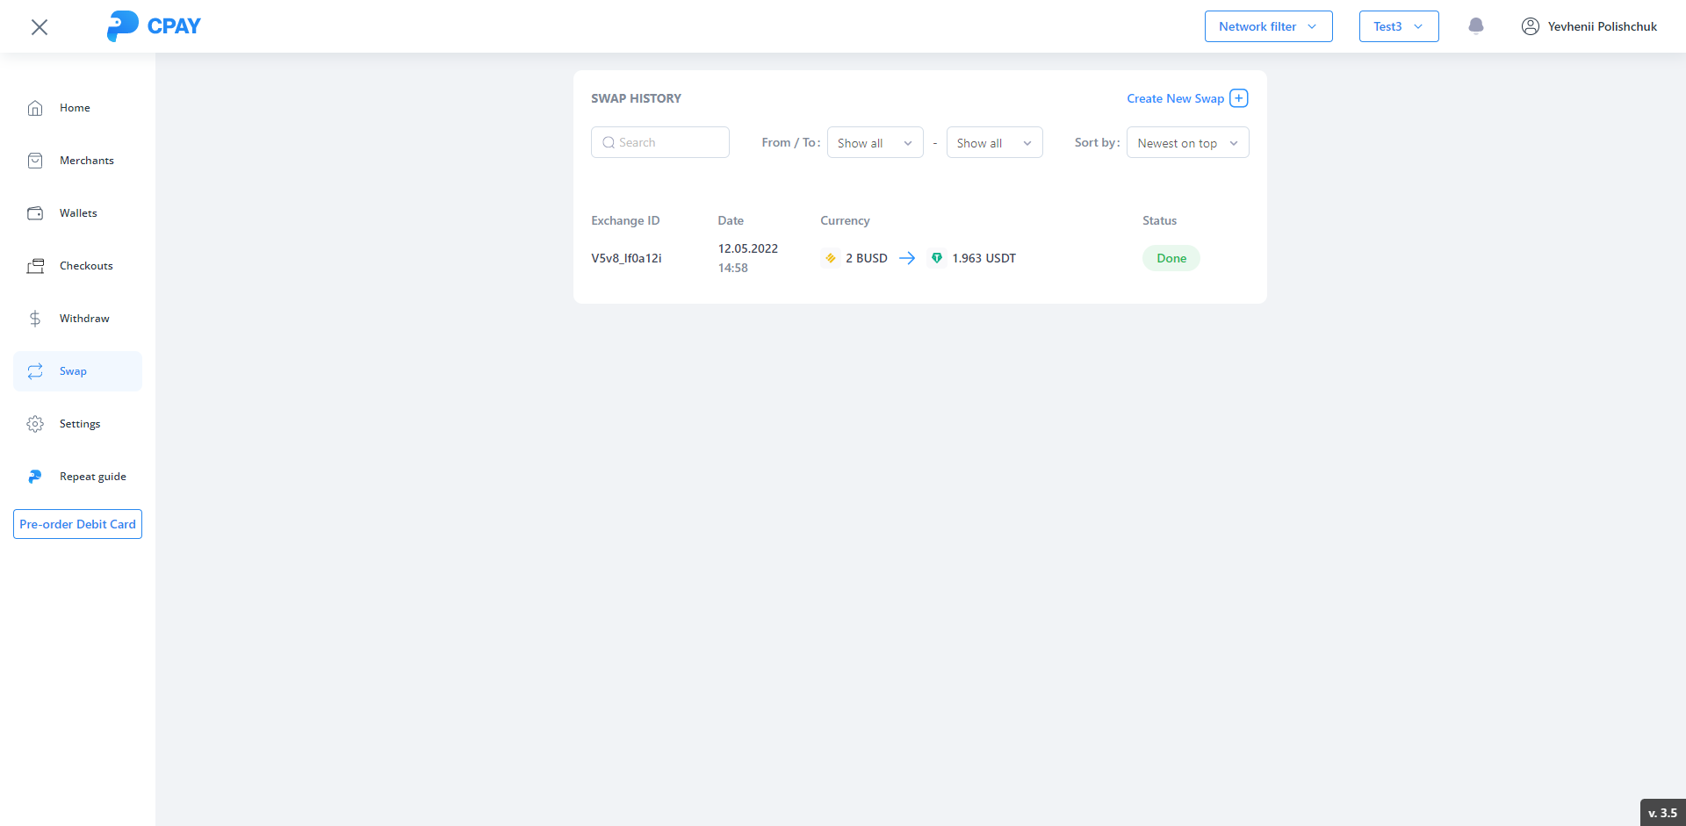Image resolution: width=1686 pixels, height=826 pixels.
Task: Go to Checkouts in the sidebar
Action: click(x=86, y=266)
